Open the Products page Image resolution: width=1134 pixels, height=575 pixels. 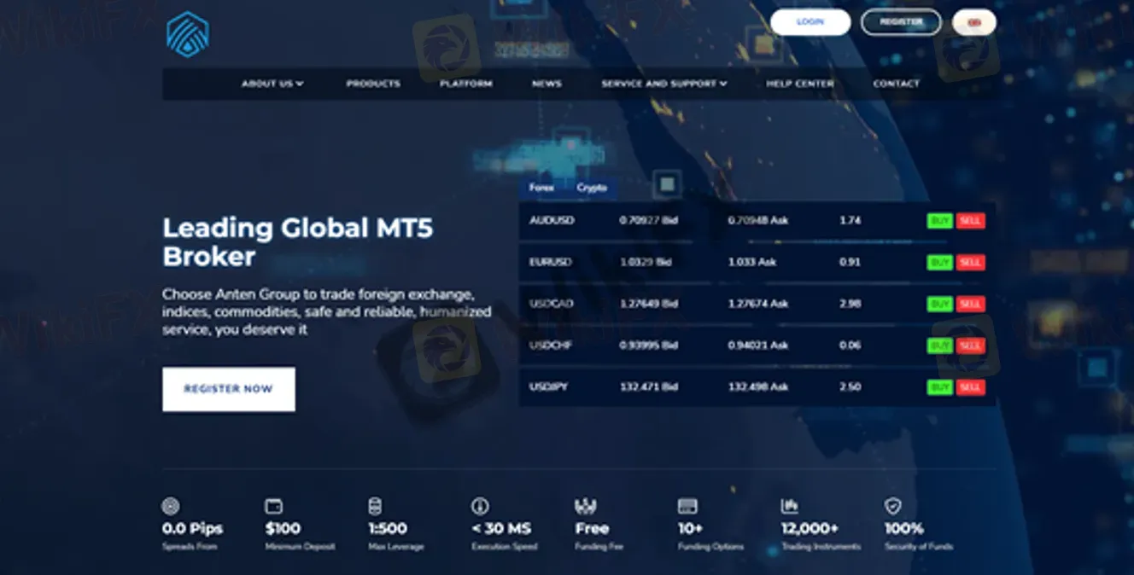(373, 84)
